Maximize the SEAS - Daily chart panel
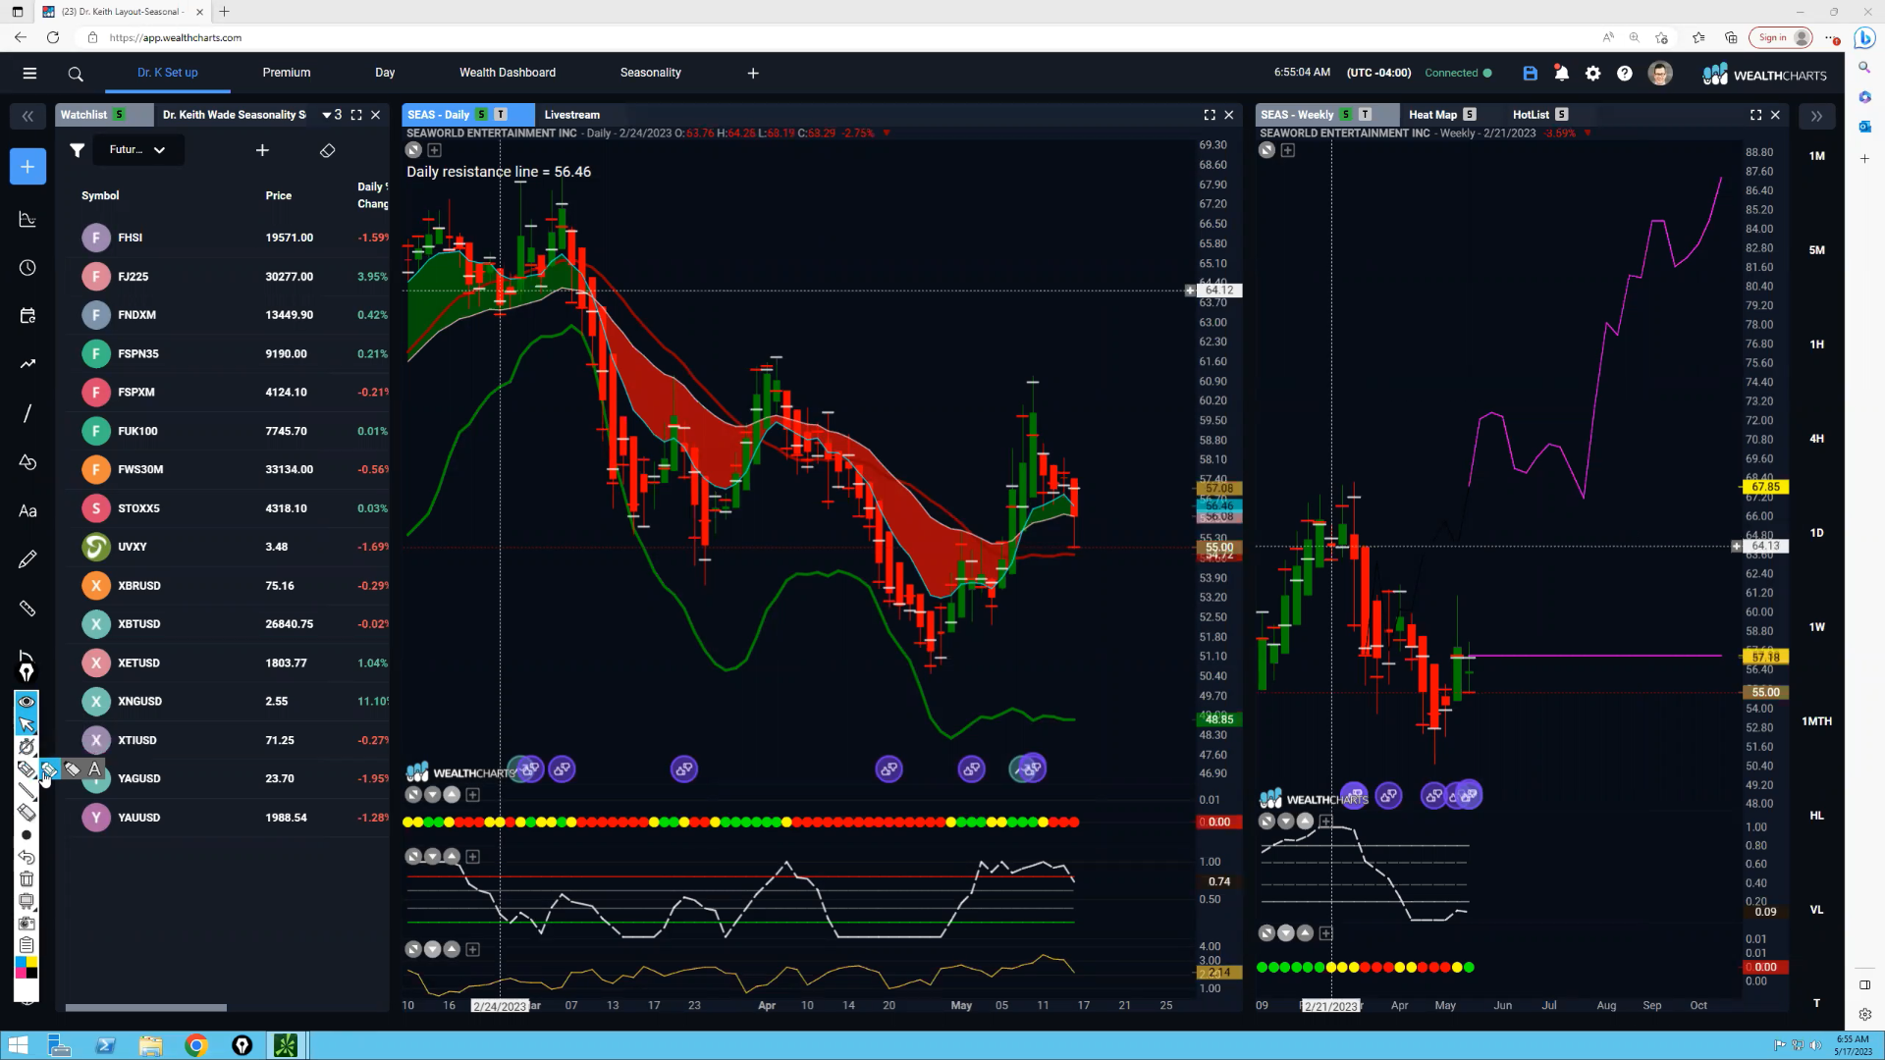1885x1060 pixels. [x=1210, y=115]
